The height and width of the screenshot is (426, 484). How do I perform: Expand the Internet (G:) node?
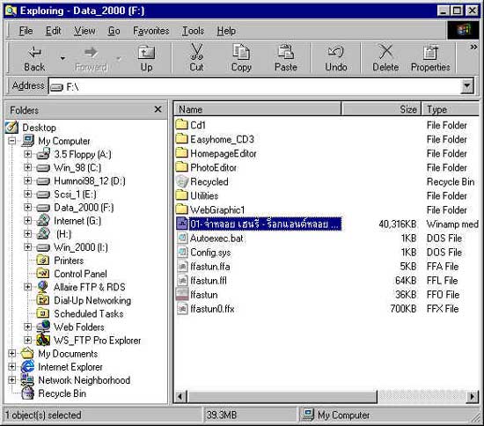28,220
